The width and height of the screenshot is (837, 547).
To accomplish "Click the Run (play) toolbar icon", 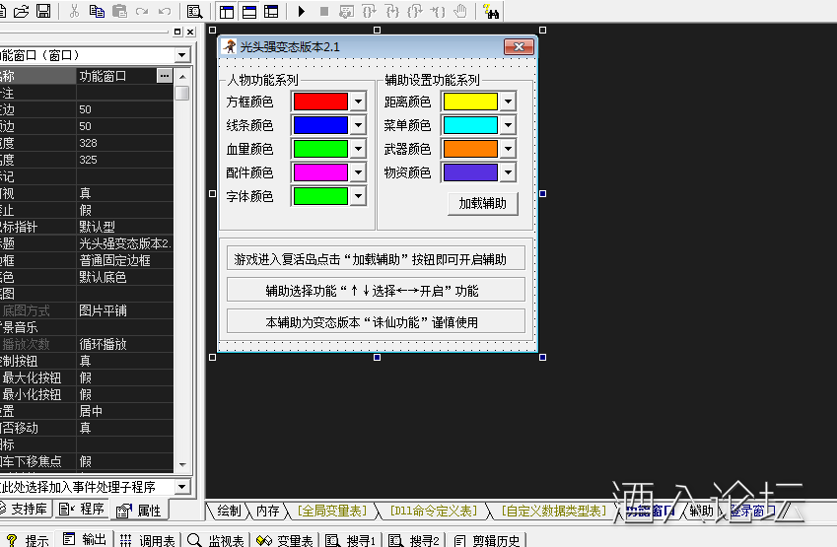I will 301,12.
